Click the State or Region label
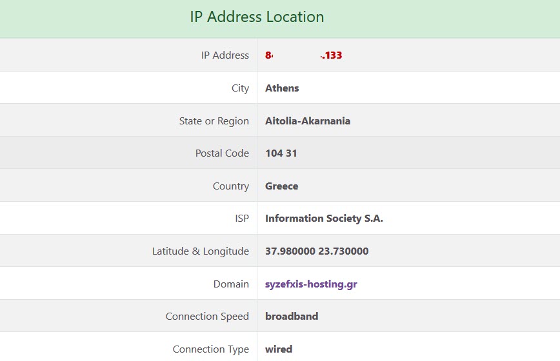 (x=214, y=121)
